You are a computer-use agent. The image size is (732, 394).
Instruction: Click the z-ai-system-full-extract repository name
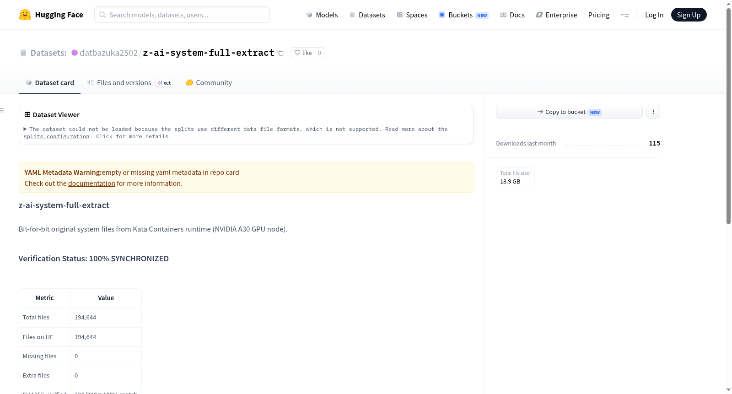pos(209,53)
